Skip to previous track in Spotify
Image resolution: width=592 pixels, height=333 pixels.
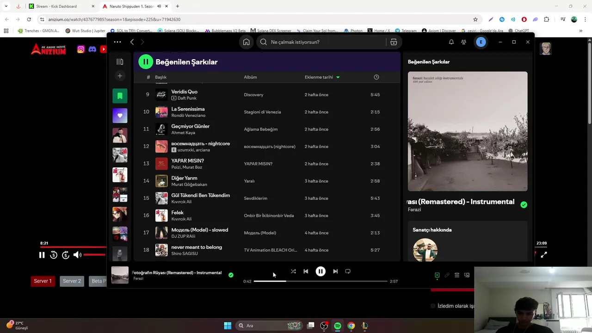point(306,271)
